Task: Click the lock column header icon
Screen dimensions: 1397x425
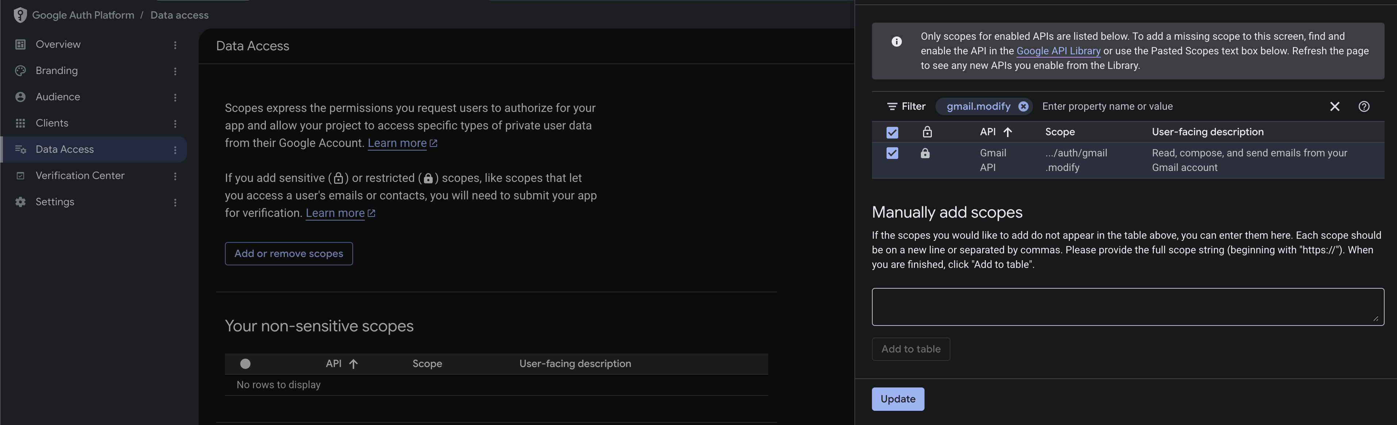Action: 927,132
